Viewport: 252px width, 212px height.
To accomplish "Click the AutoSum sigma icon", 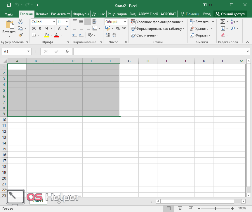I will coord(223,22).
